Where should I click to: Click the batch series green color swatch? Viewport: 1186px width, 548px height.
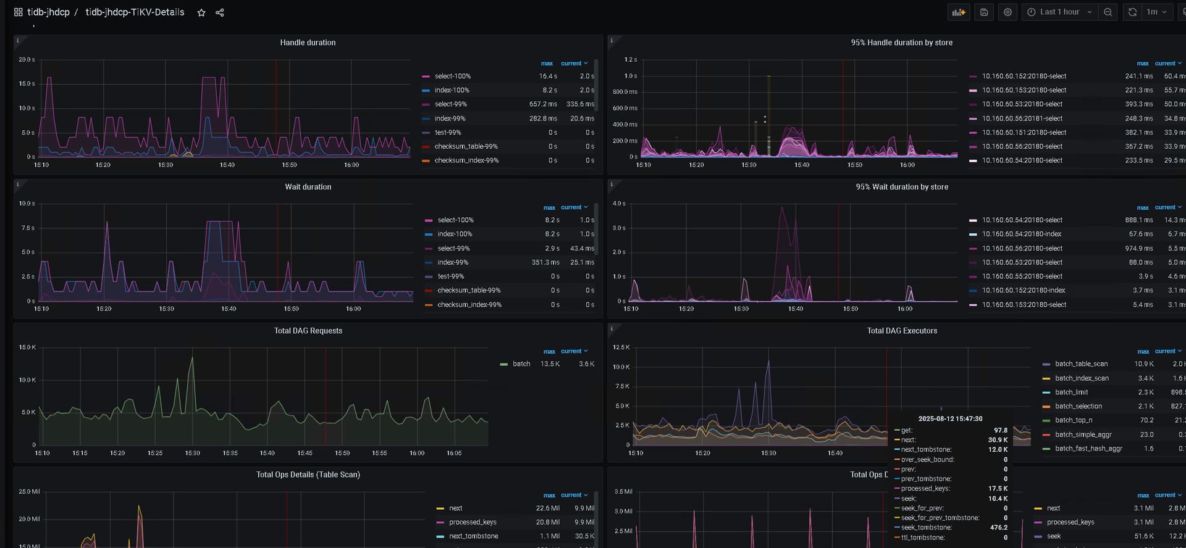pos(503,364)
